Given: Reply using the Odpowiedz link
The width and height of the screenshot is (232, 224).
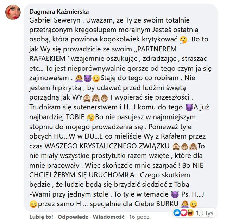Looking at the screenshot, I should pos(73,217).
